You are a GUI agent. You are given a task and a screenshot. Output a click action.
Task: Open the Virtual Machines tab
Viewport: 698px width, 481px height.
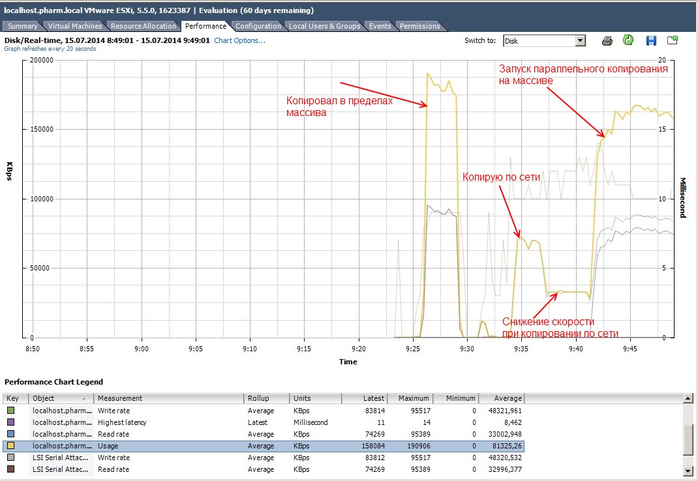pos(75,26)
